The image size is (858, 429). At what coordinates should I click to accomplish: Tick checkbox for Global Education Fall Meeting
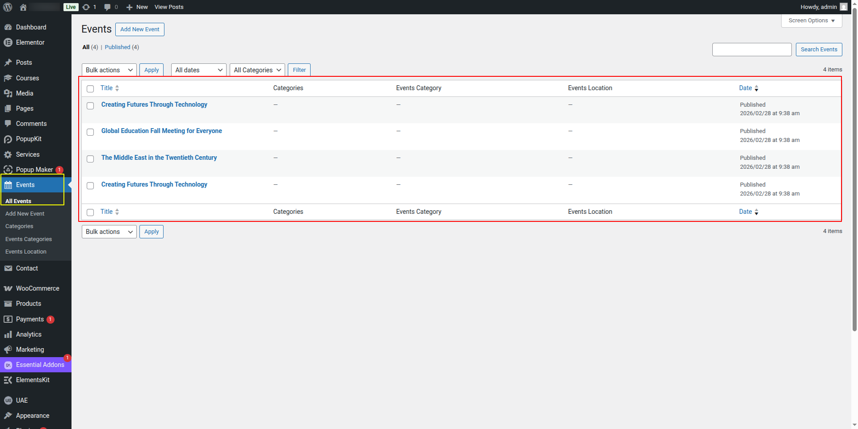coord(90,132)
